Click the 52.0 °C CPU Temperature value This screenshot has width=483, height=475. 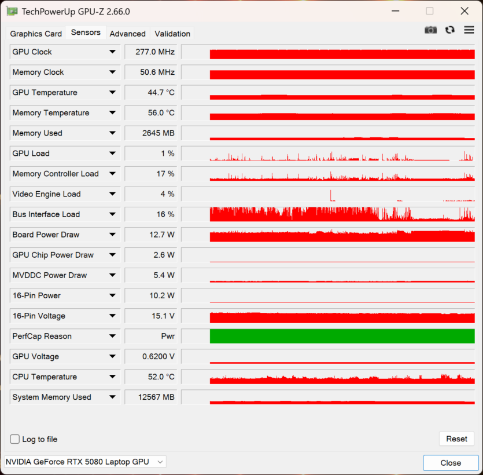click(151, 377)
